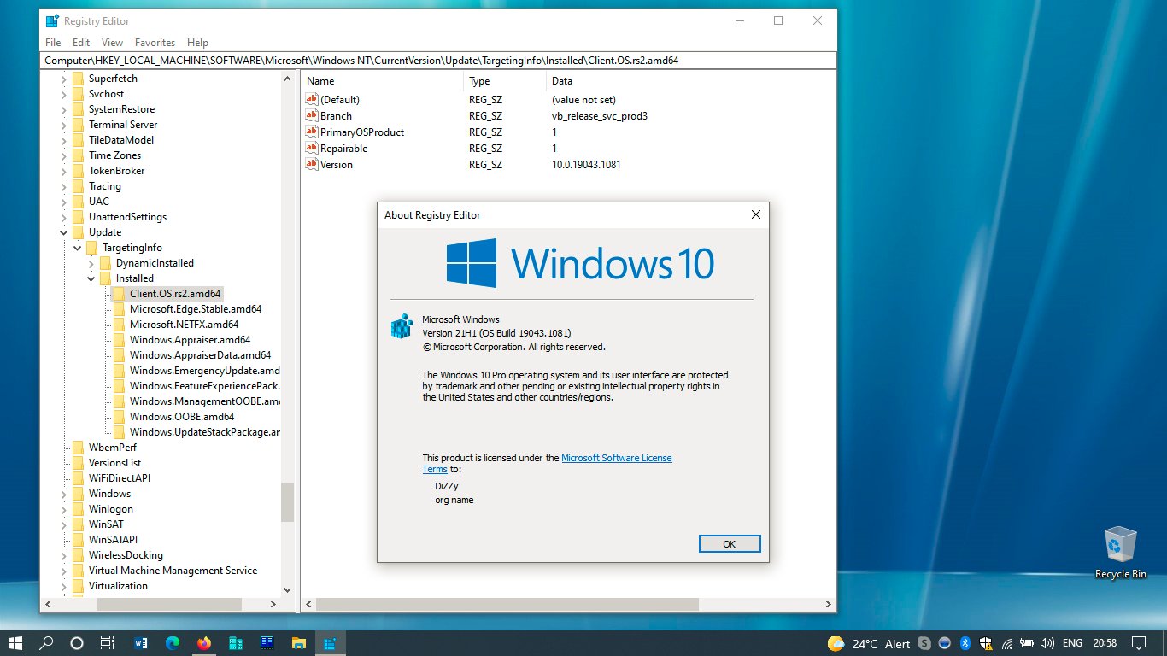This screenshot has height=656, width=1167.
Task: Open the Favorites menu
Action: click(x=155, y=42)
